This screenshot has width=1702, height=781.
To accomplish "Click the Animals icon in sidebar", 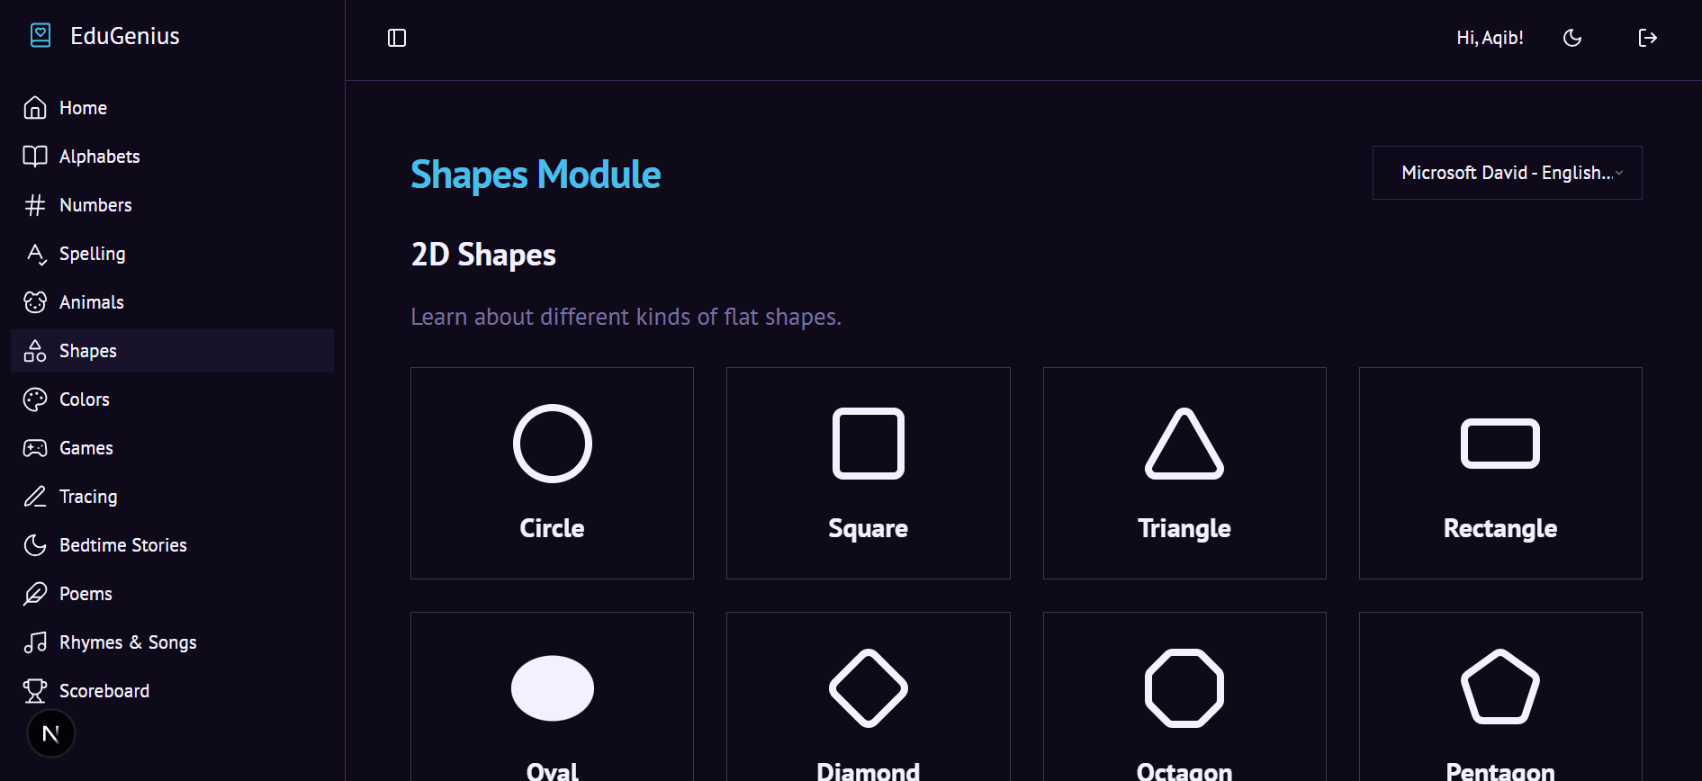I will [x=35, y=302].
